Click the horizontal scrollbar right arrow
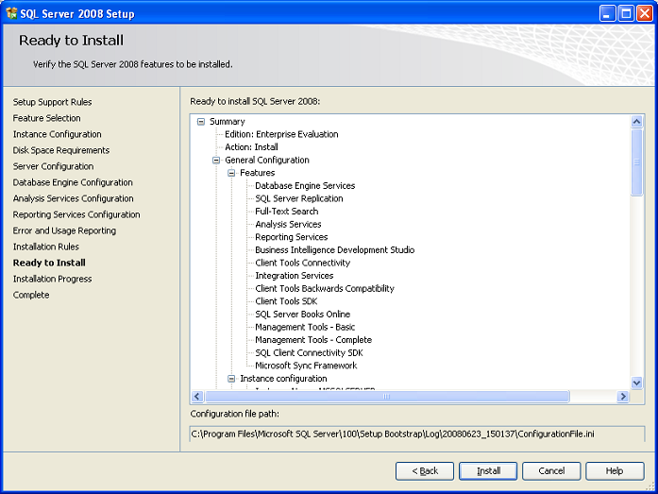The image size is (658, 494). coord(623,396)
